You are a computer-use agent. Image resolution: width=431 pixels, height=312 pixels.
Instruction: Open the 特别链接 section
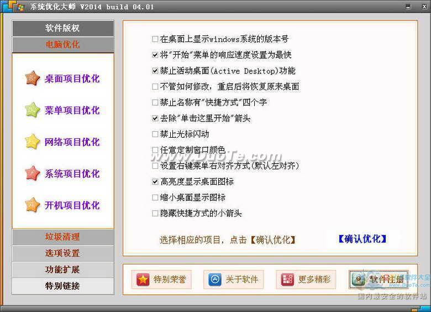tap(63, 286)
